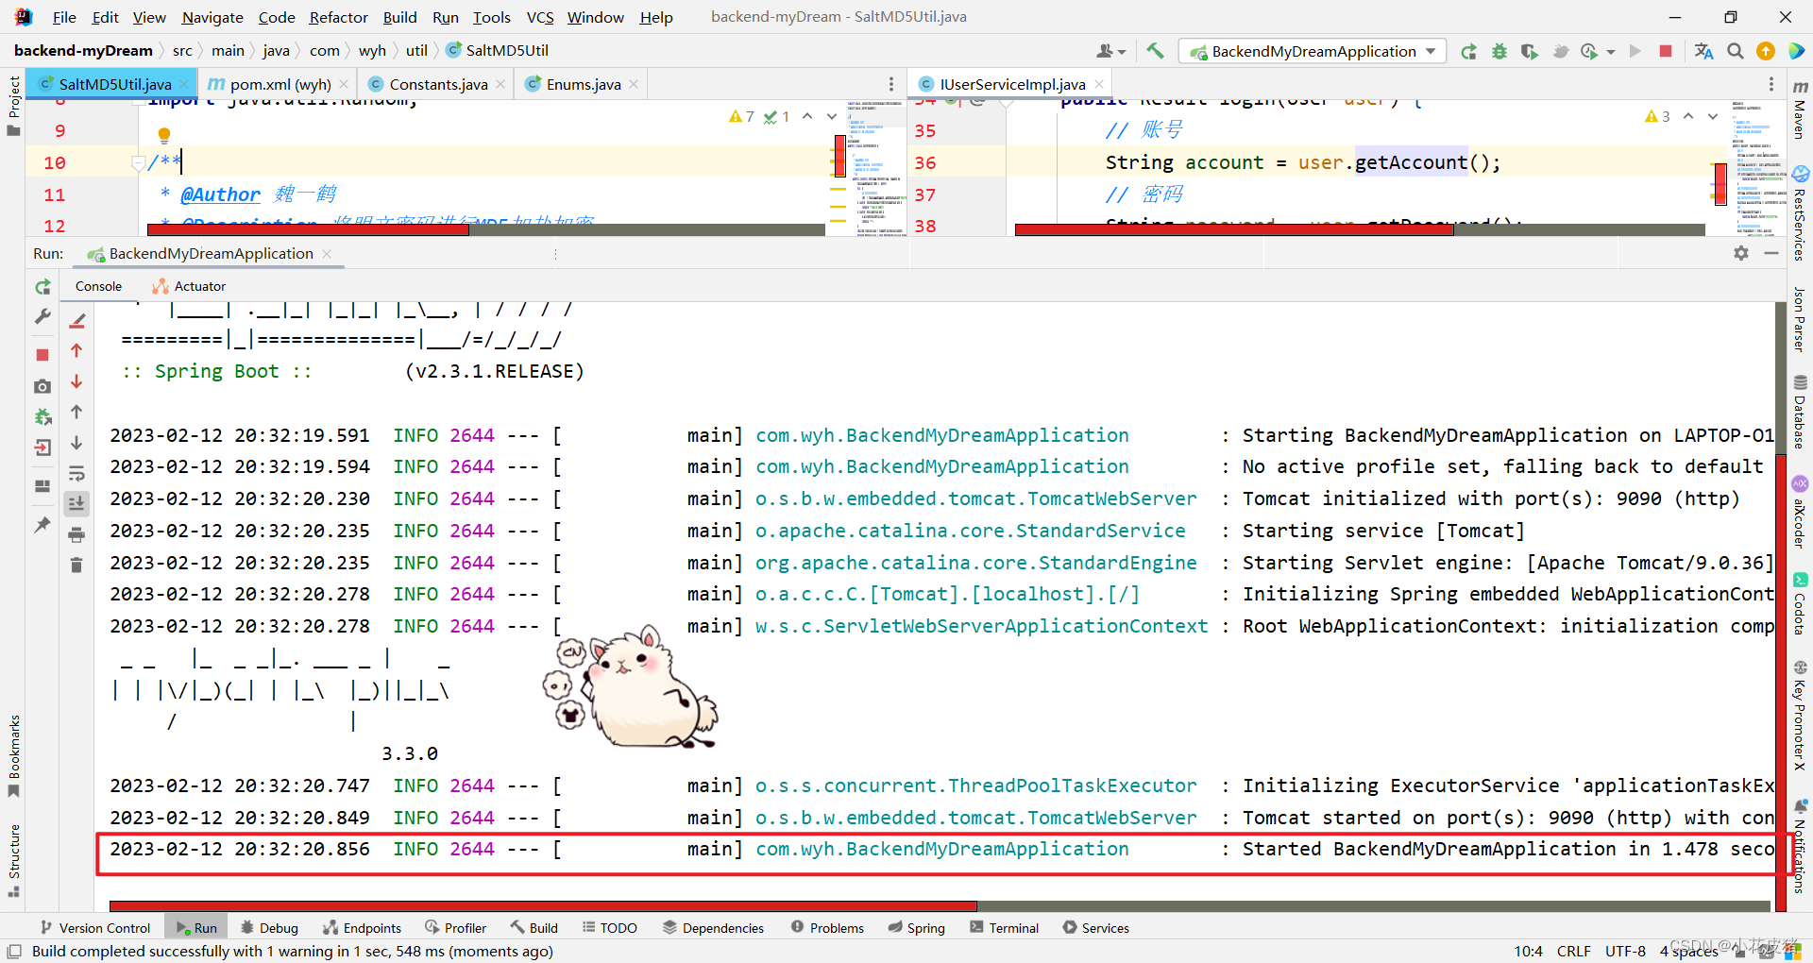Pin the Run tab with pin icon
The height and width of the screenshot is (963, 1813).
click(x=42, y=526)
